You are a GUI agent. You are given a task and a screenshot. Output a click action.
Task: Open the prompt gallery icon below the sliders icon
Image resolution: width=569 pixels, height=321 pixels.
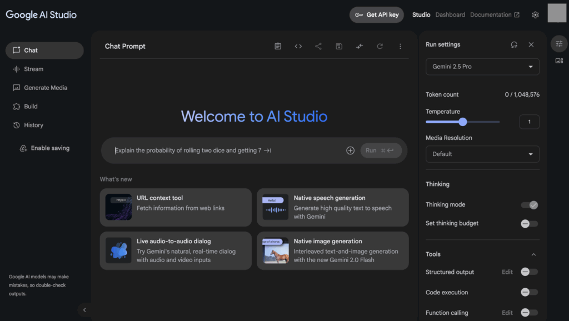(x=559, y=61)
